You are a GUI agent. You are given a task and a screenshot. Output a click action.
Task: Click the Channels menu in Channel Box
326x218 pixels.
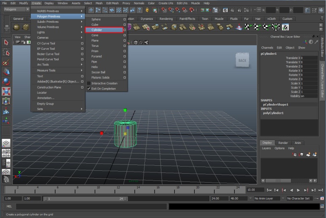click(x=267, y=48)
